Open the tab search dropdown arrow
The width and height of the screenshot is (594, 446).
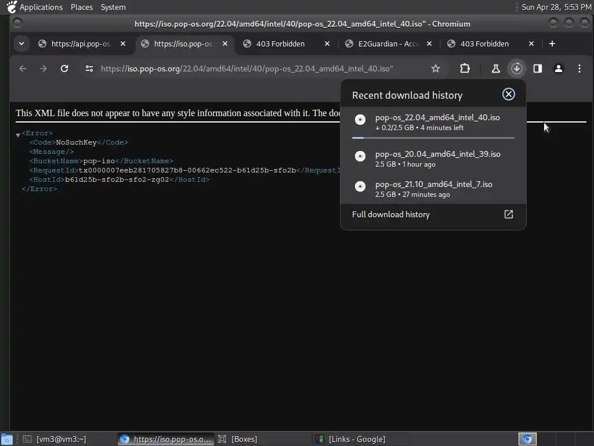[x=21, y=44]
